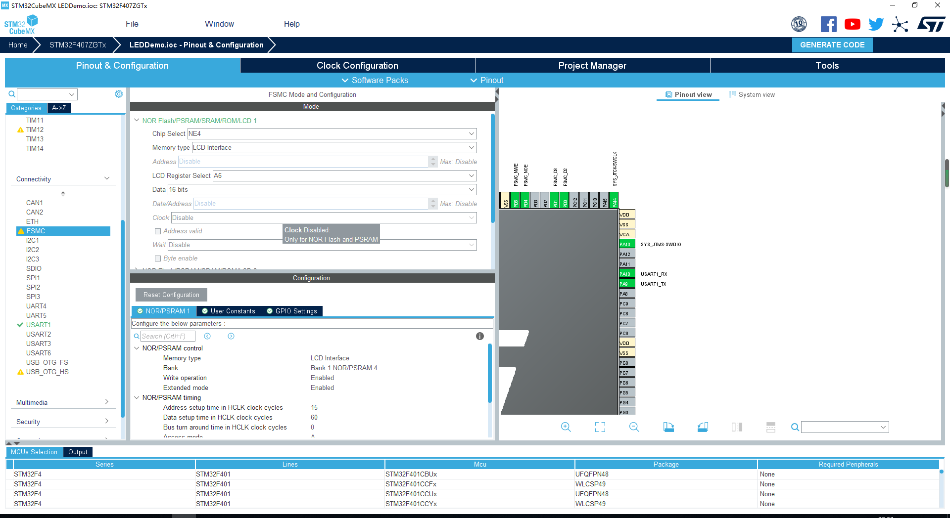950x518 pixels.
Task: Open the Data width dropdown
Action: point(323,189)
